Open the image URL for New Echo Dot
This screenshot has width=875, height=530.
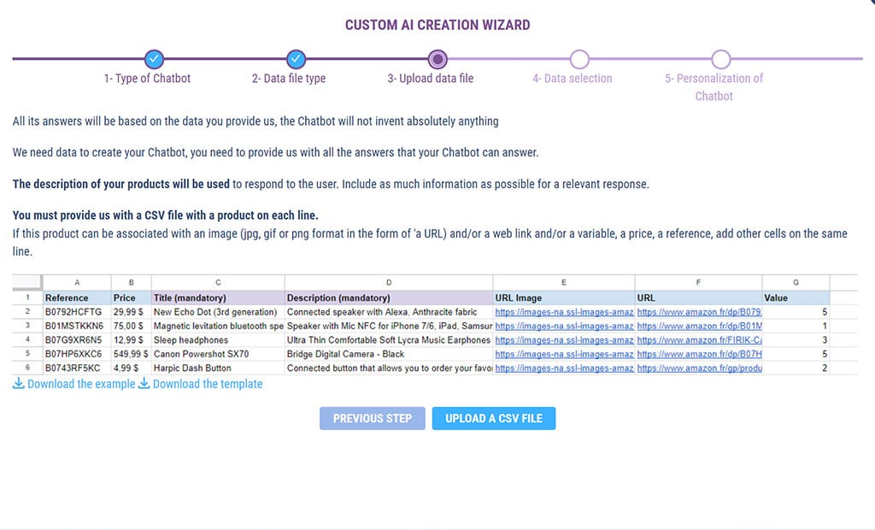(x=564, y=313)
